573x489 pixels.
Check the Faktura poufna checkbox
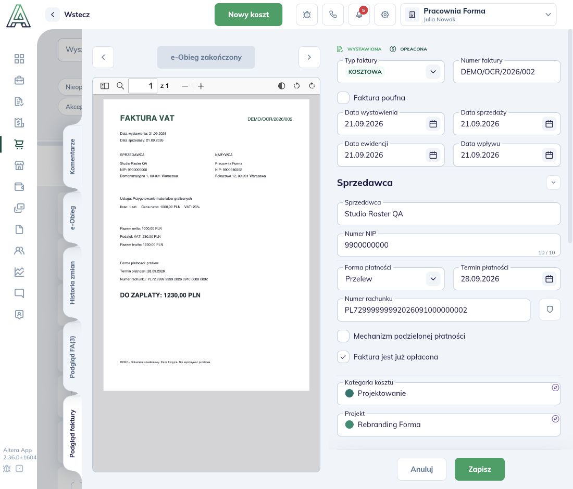click(x=343, y=98)
